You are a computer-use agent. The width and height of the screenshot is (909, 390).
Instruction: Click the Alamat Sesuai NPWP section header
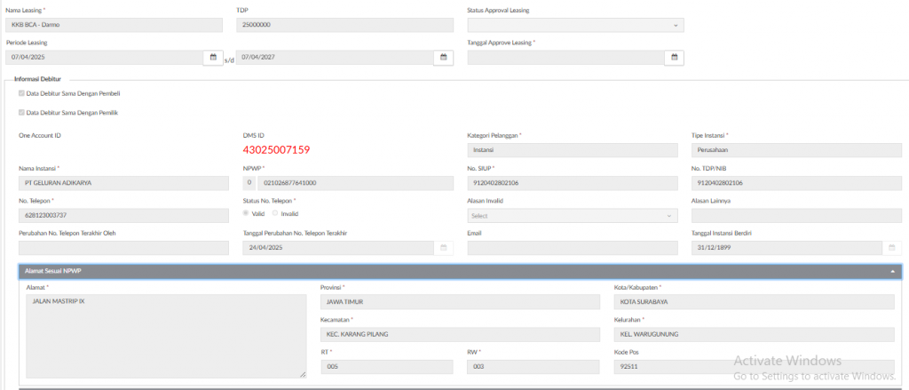(444, 272)
